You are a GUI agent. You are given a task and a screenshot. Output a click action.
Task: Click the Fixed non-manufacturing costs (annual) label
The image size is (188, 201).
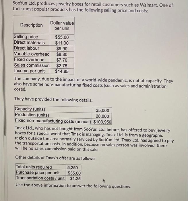[x=53, y=121]
